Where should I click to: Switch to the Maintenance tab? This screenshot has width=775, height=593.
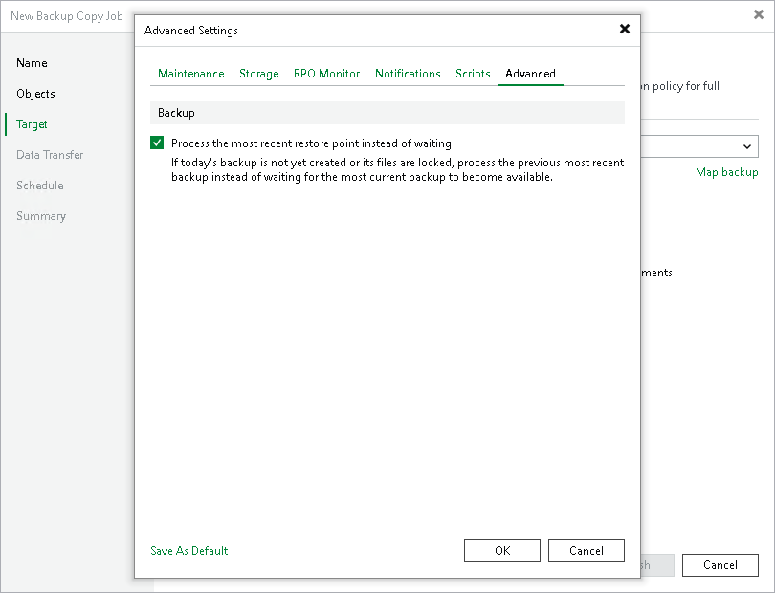[190, 73]
